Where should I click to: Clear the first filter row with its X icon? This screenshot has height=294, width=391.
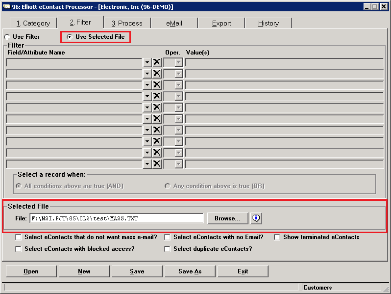click(157, 62)
